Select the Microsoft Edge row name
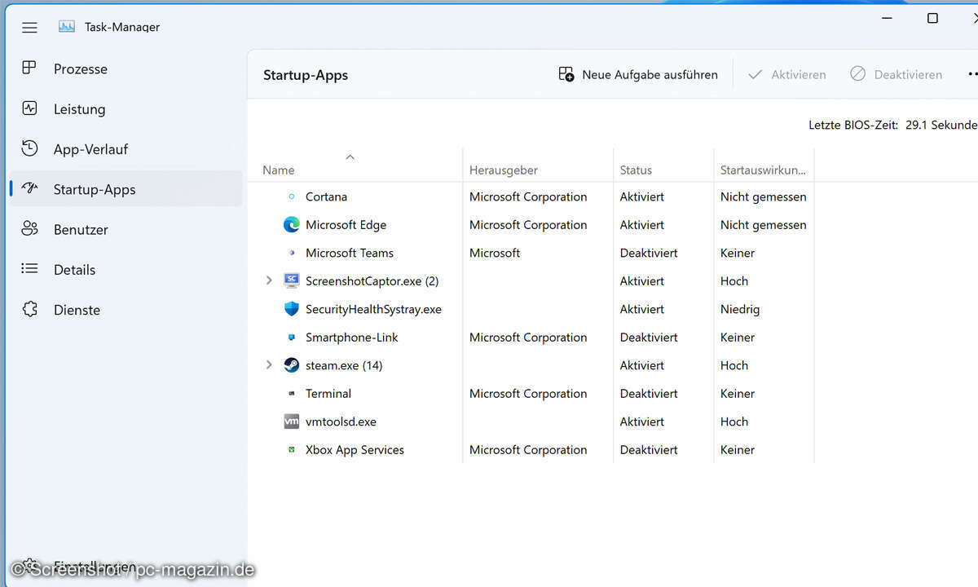Screen dimensions: 978x587 346,224
